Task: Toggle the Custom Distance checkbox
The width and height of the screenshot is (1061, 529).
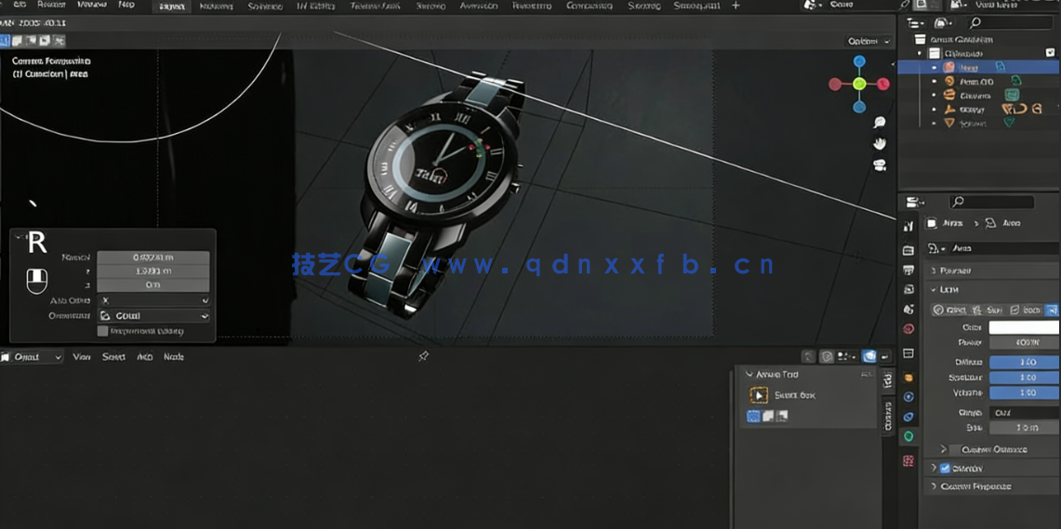Action: pyautogui.click(x=955, y=449)
